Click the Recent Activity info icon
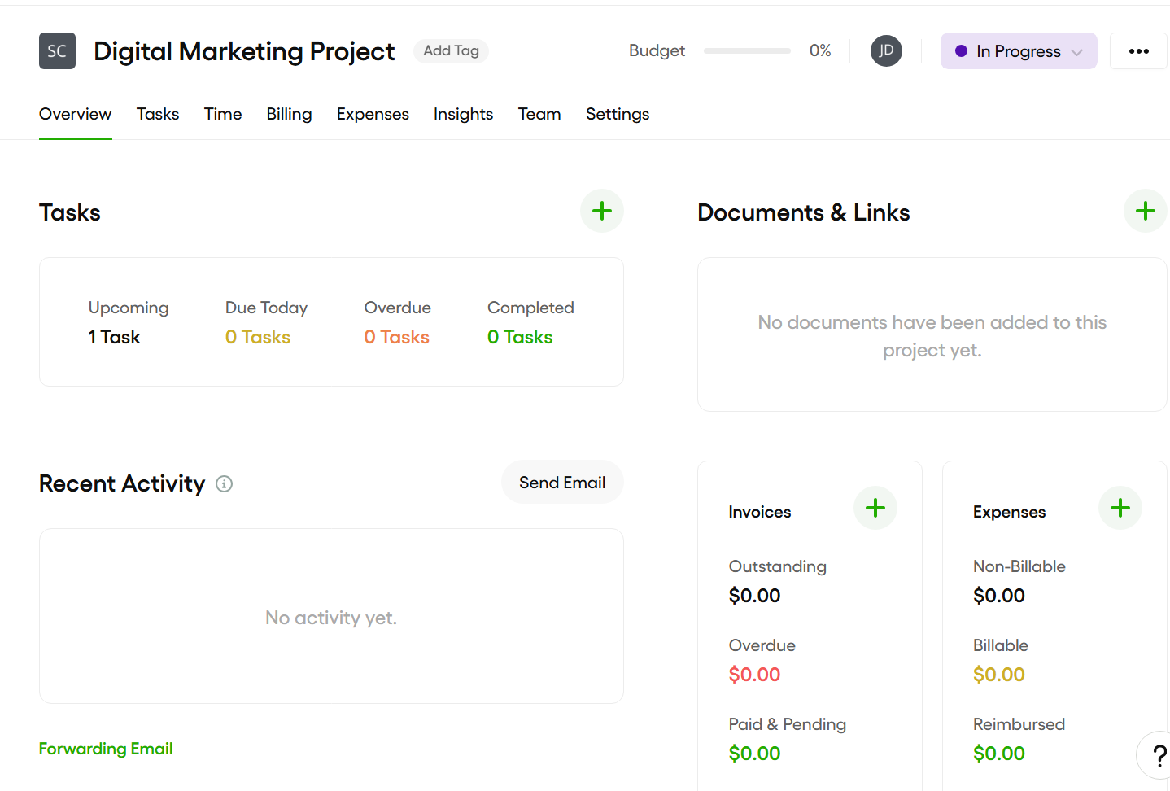The width and height of the screenshot is (1170, 791). point(224,484)
